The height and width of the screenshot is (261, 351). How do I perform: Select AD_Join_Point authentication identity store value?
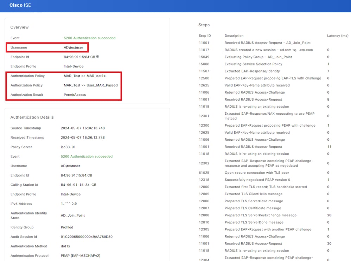(73, 216)
